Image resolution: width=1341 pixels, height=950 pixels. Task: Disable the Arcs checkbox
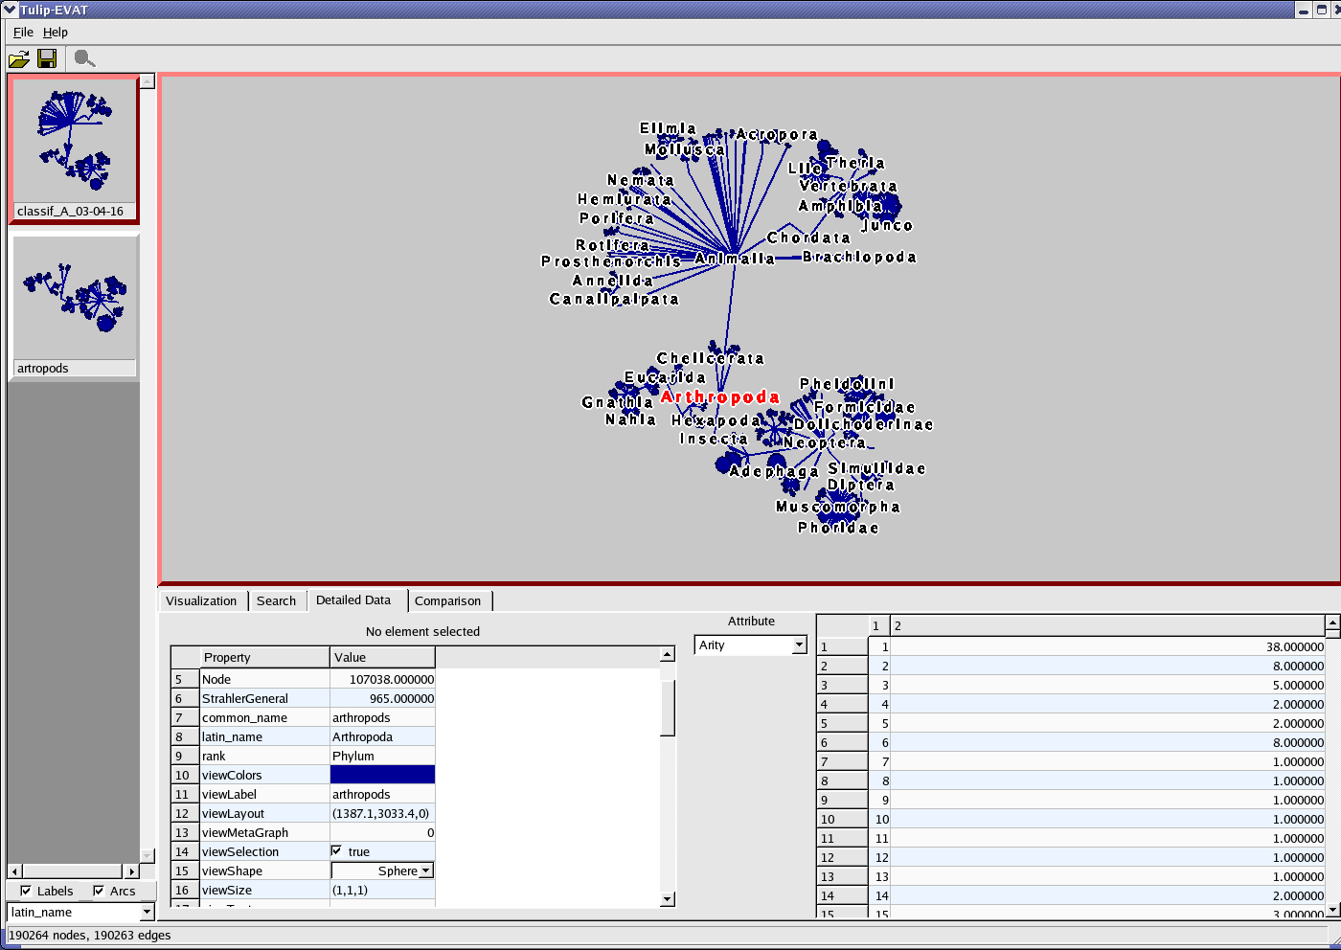pos(99,891)
